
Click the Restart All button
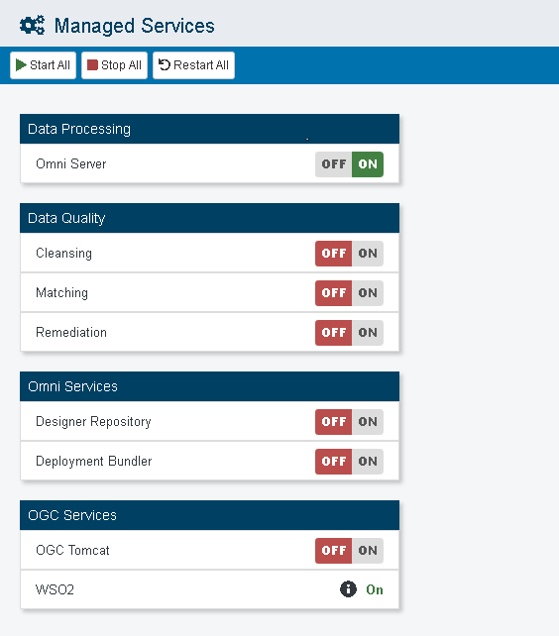coord(193,65)
